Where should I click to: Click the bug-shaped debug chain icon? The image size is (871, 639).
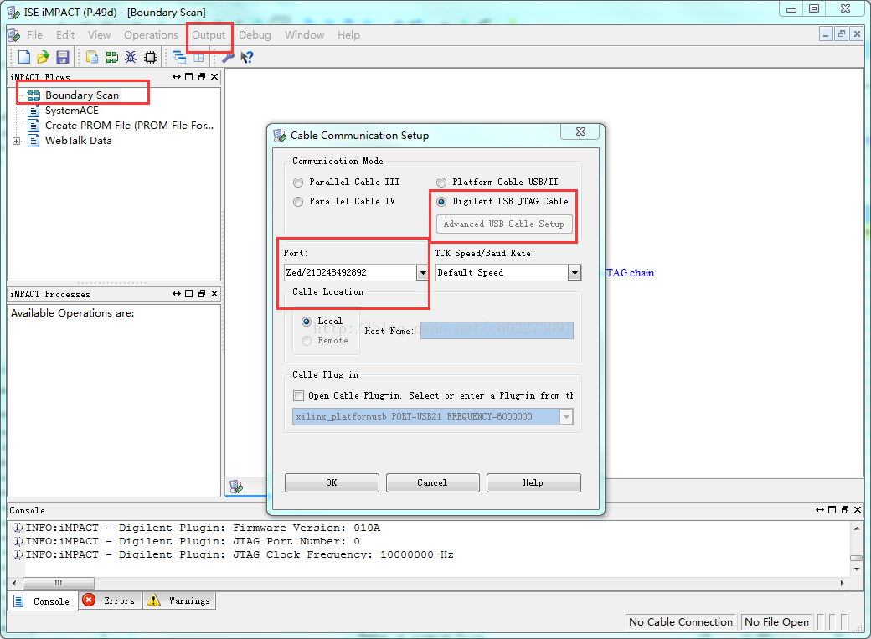[x=131, y=57]
